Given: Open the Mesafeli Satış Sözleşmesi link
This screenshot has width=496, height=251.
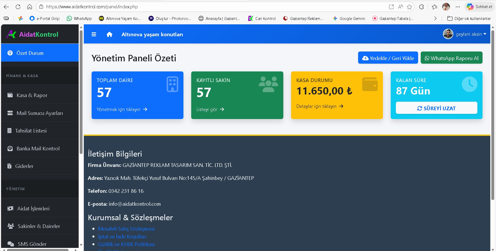Looking at the screenshot, I should pyautogui.click(x=126, y=229).
